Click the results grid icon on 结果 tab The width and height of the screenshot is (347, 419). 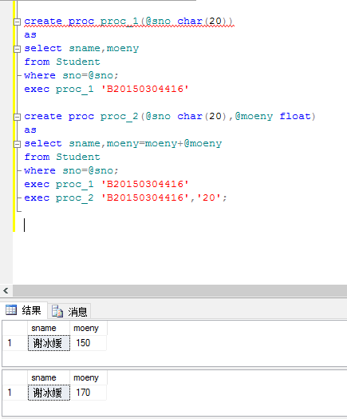[x=11, y=310]
